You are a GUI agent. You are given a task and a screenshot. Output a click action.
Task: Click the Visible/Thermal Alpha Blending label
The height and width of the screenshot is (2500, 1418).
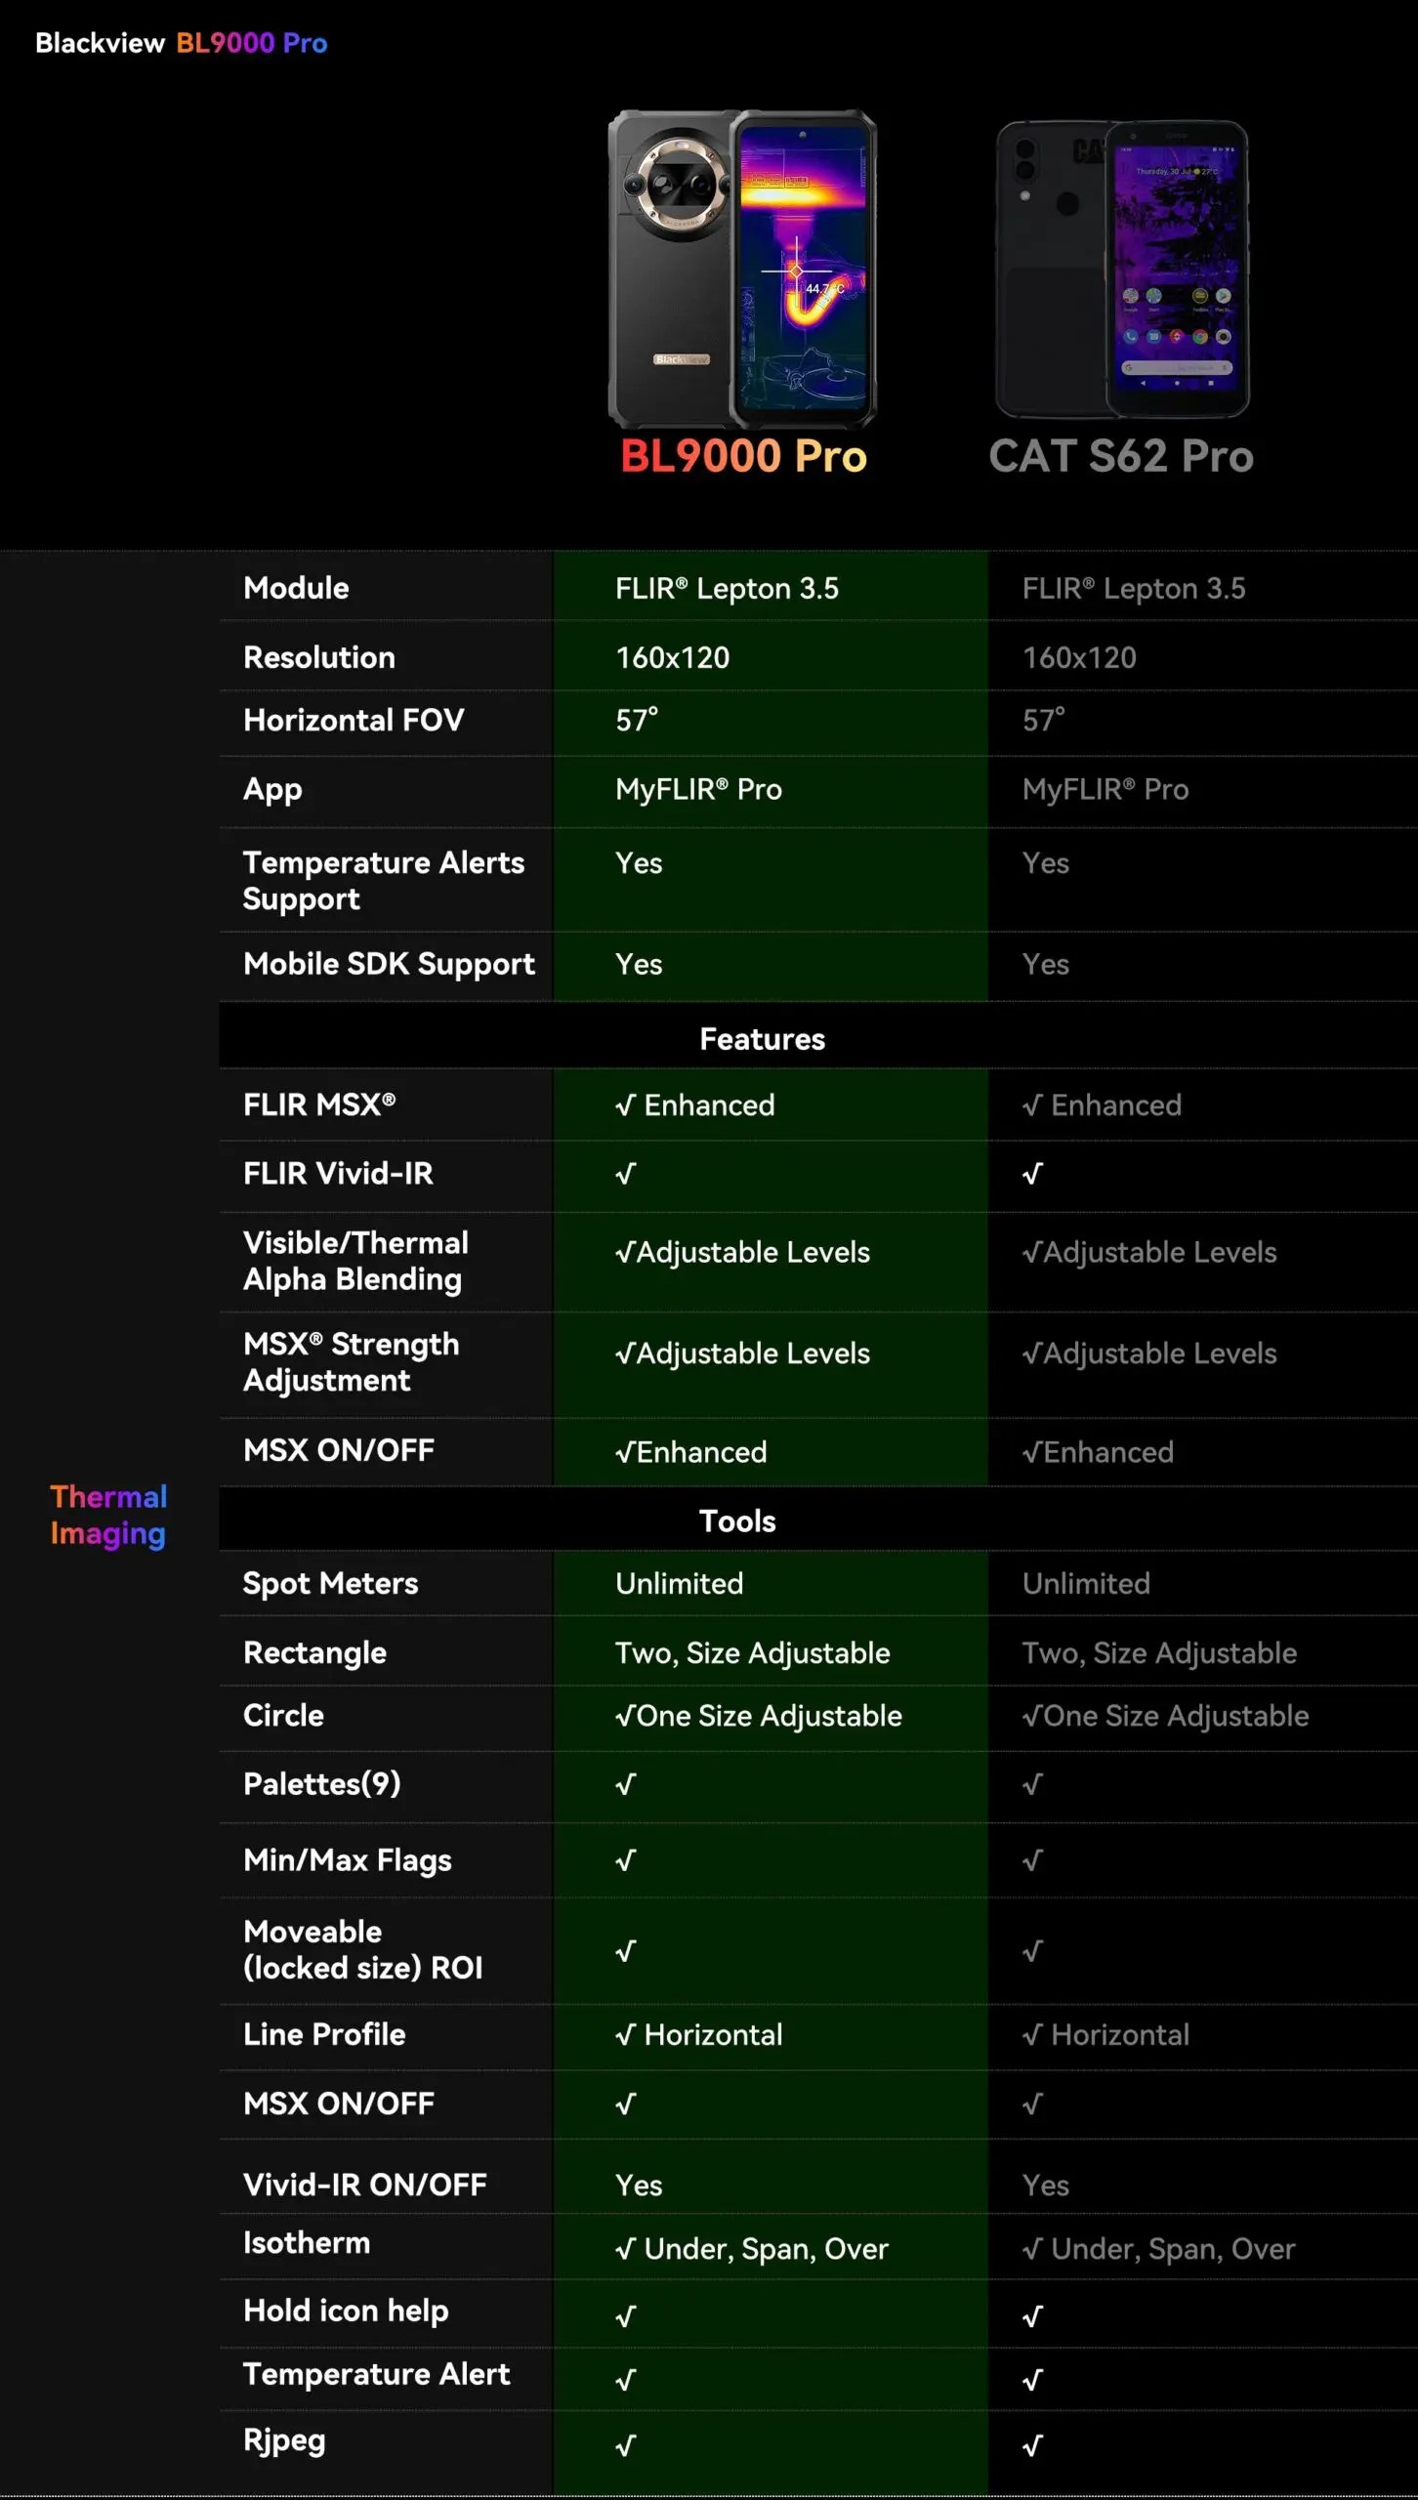point(355,1261)
